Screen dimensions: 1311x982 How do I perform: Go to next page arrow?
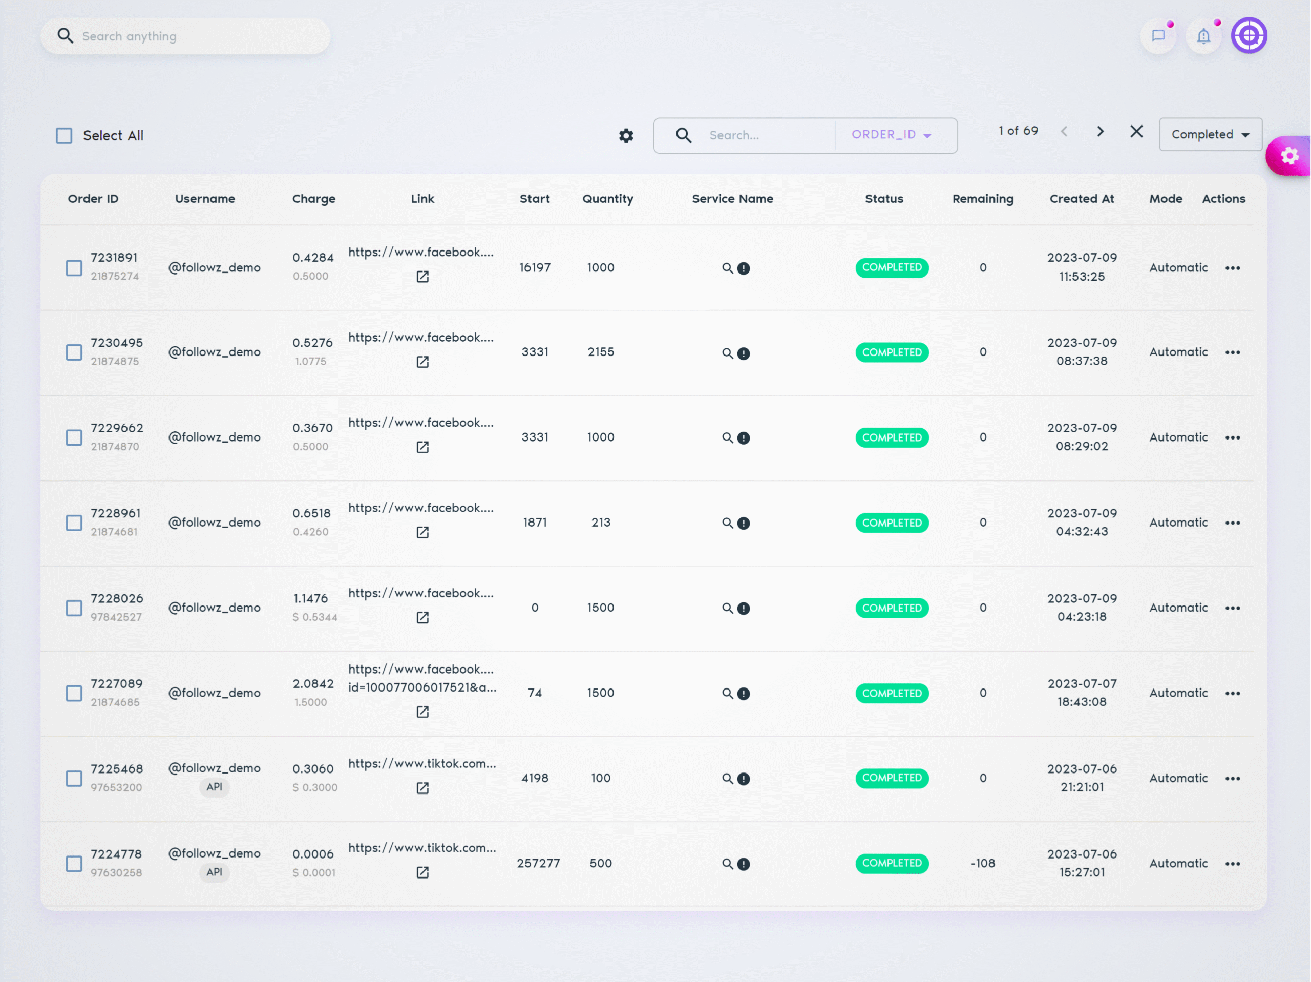[1100, 131]
